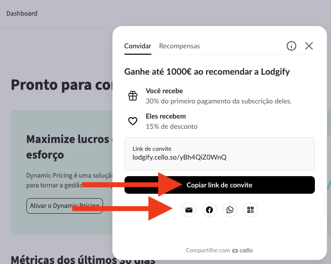Click the Compartilhe com text in footer

[207, 250]
